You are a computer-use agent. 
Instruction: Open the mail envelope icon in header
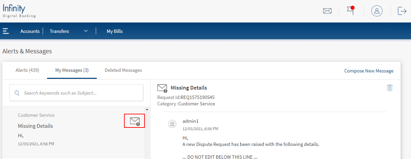click(327, 11)
